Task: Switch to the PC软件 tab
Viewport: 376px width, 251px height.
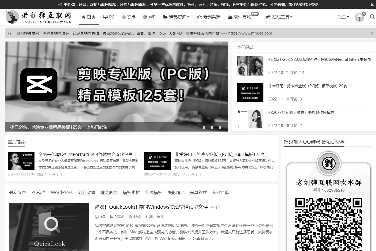Action: click(x=39, y=192)
